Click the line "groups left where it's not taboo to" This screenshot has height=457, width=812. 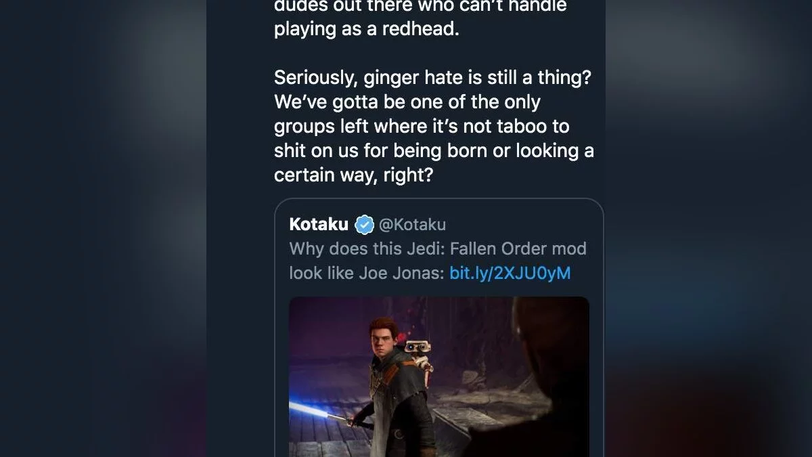tap(422, 127)
